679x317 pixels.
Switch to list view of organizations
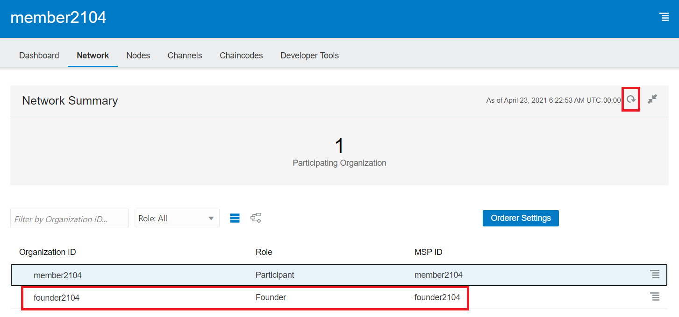[235, 218]
